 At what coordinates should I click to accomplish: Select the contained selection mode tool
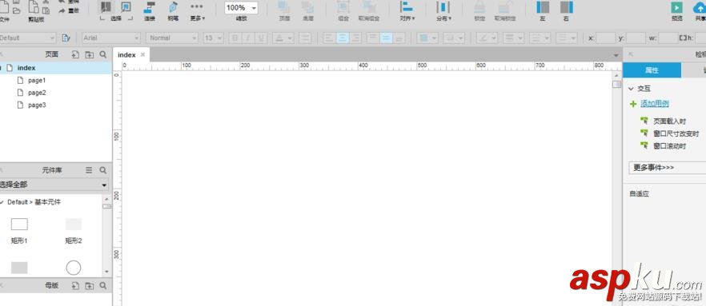coord(126,7)
